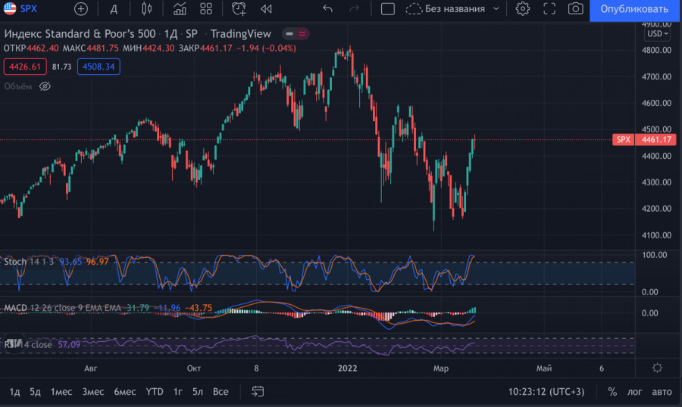The image size is (682, 407).
Task: Publish idea with Опубликовать button
Action: click(x=634, y=9)
